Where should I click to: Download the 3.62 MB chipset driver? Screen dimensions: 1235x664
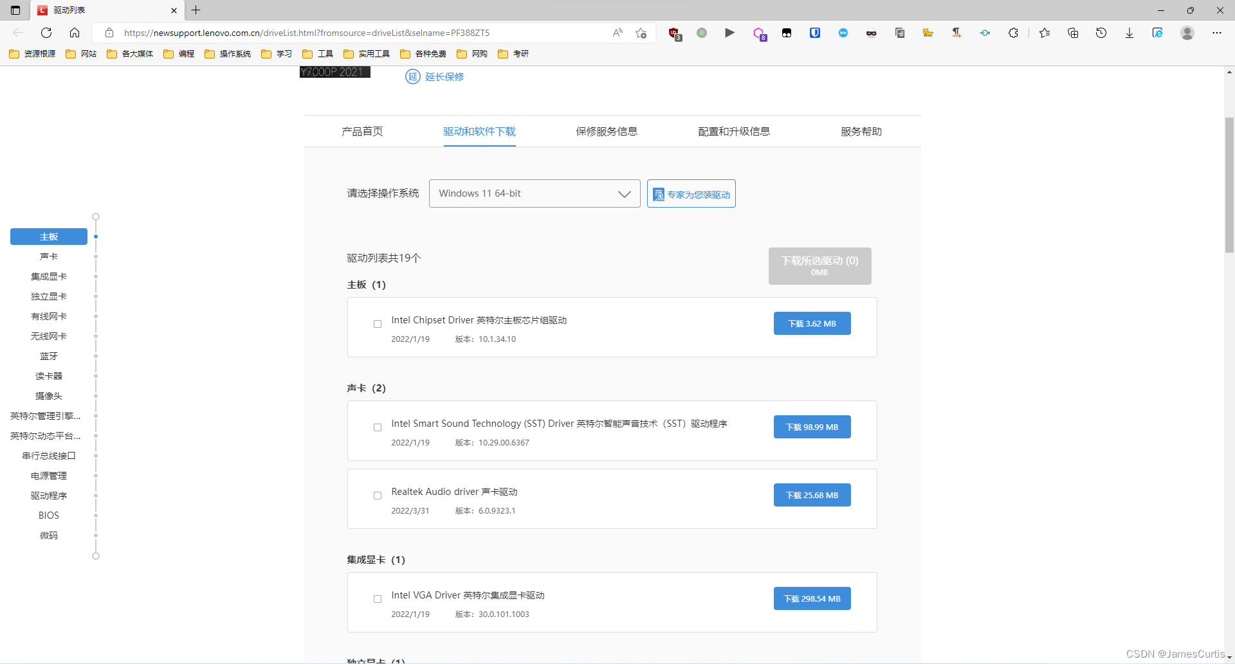click(x=812, y=323)
